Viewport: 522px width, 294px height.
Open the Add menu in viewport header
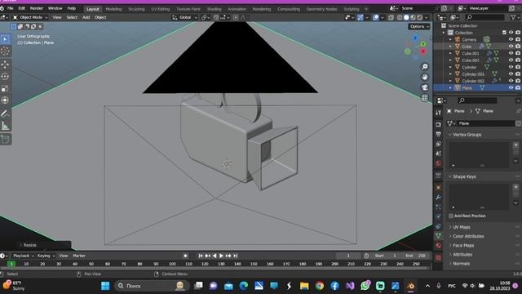coord(86,17)
